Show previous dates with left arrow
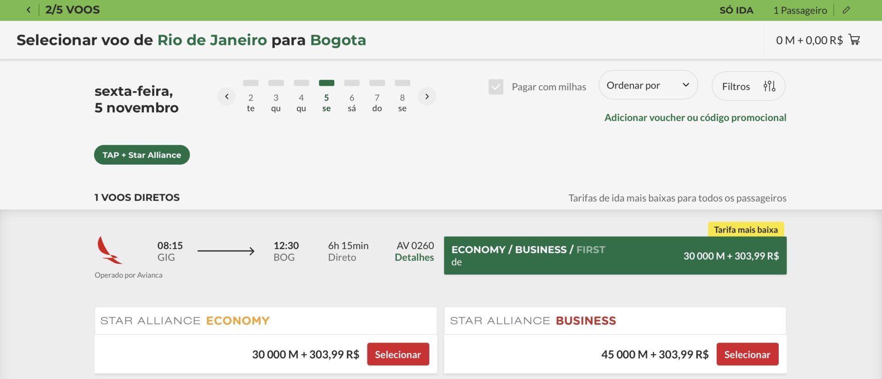Image resolution: width=882 pixels, height=379 pixels. click(226, 96)
